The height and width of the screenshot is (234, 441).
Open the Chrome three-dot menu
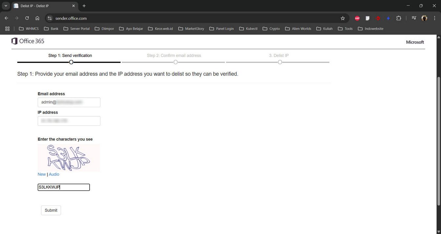pos(435,18)
